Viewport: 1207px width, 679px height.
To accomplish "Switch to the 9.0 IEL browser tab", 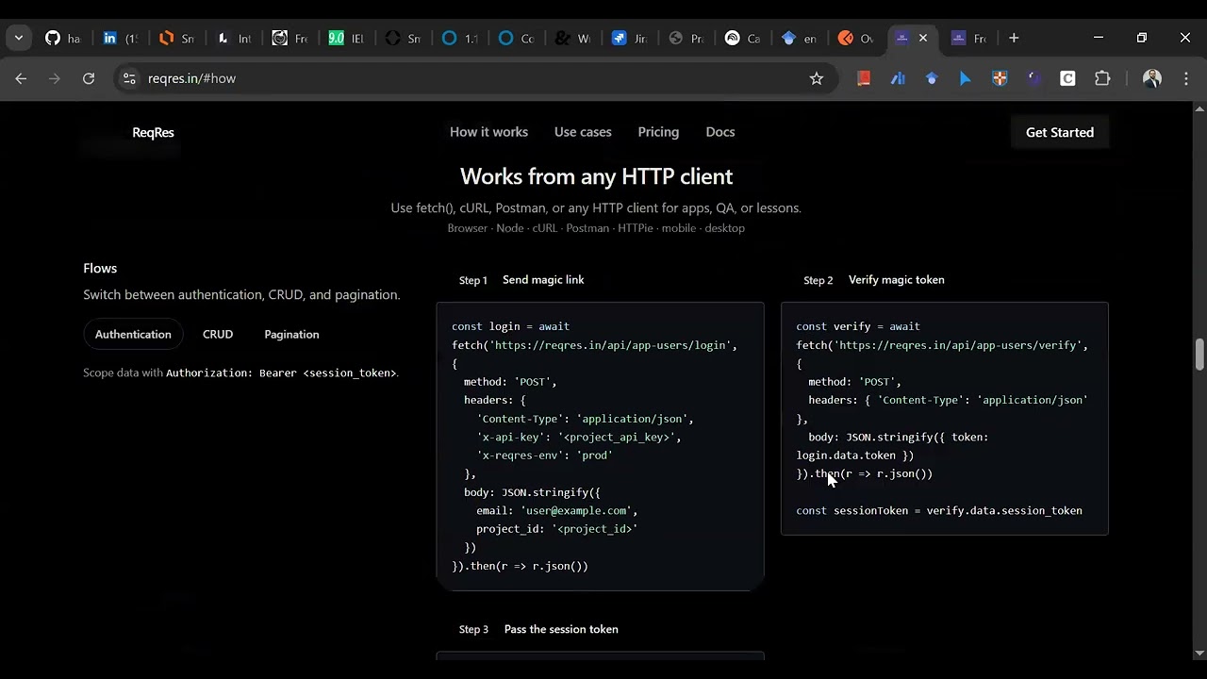I will pos(346,38).
